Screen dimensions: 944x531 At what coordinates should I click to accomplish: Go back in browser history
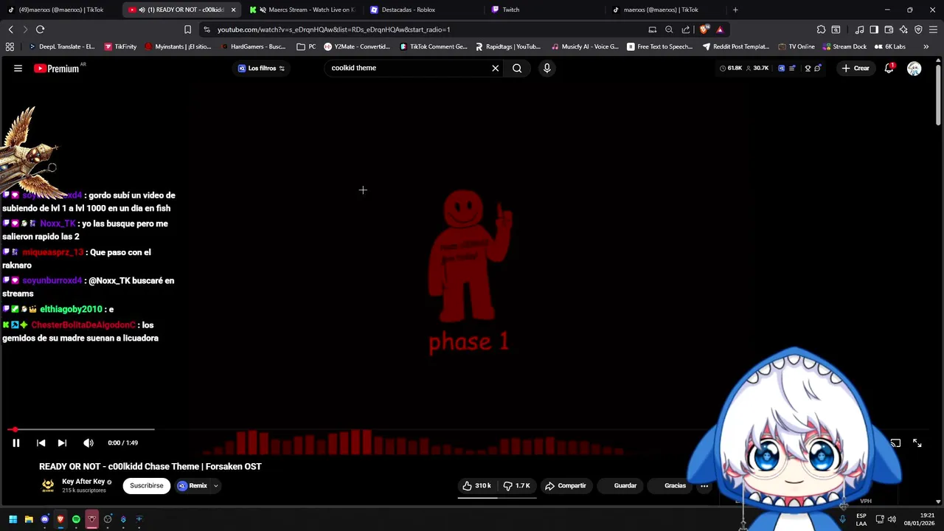pyautogui.click(x=10, y=29)
